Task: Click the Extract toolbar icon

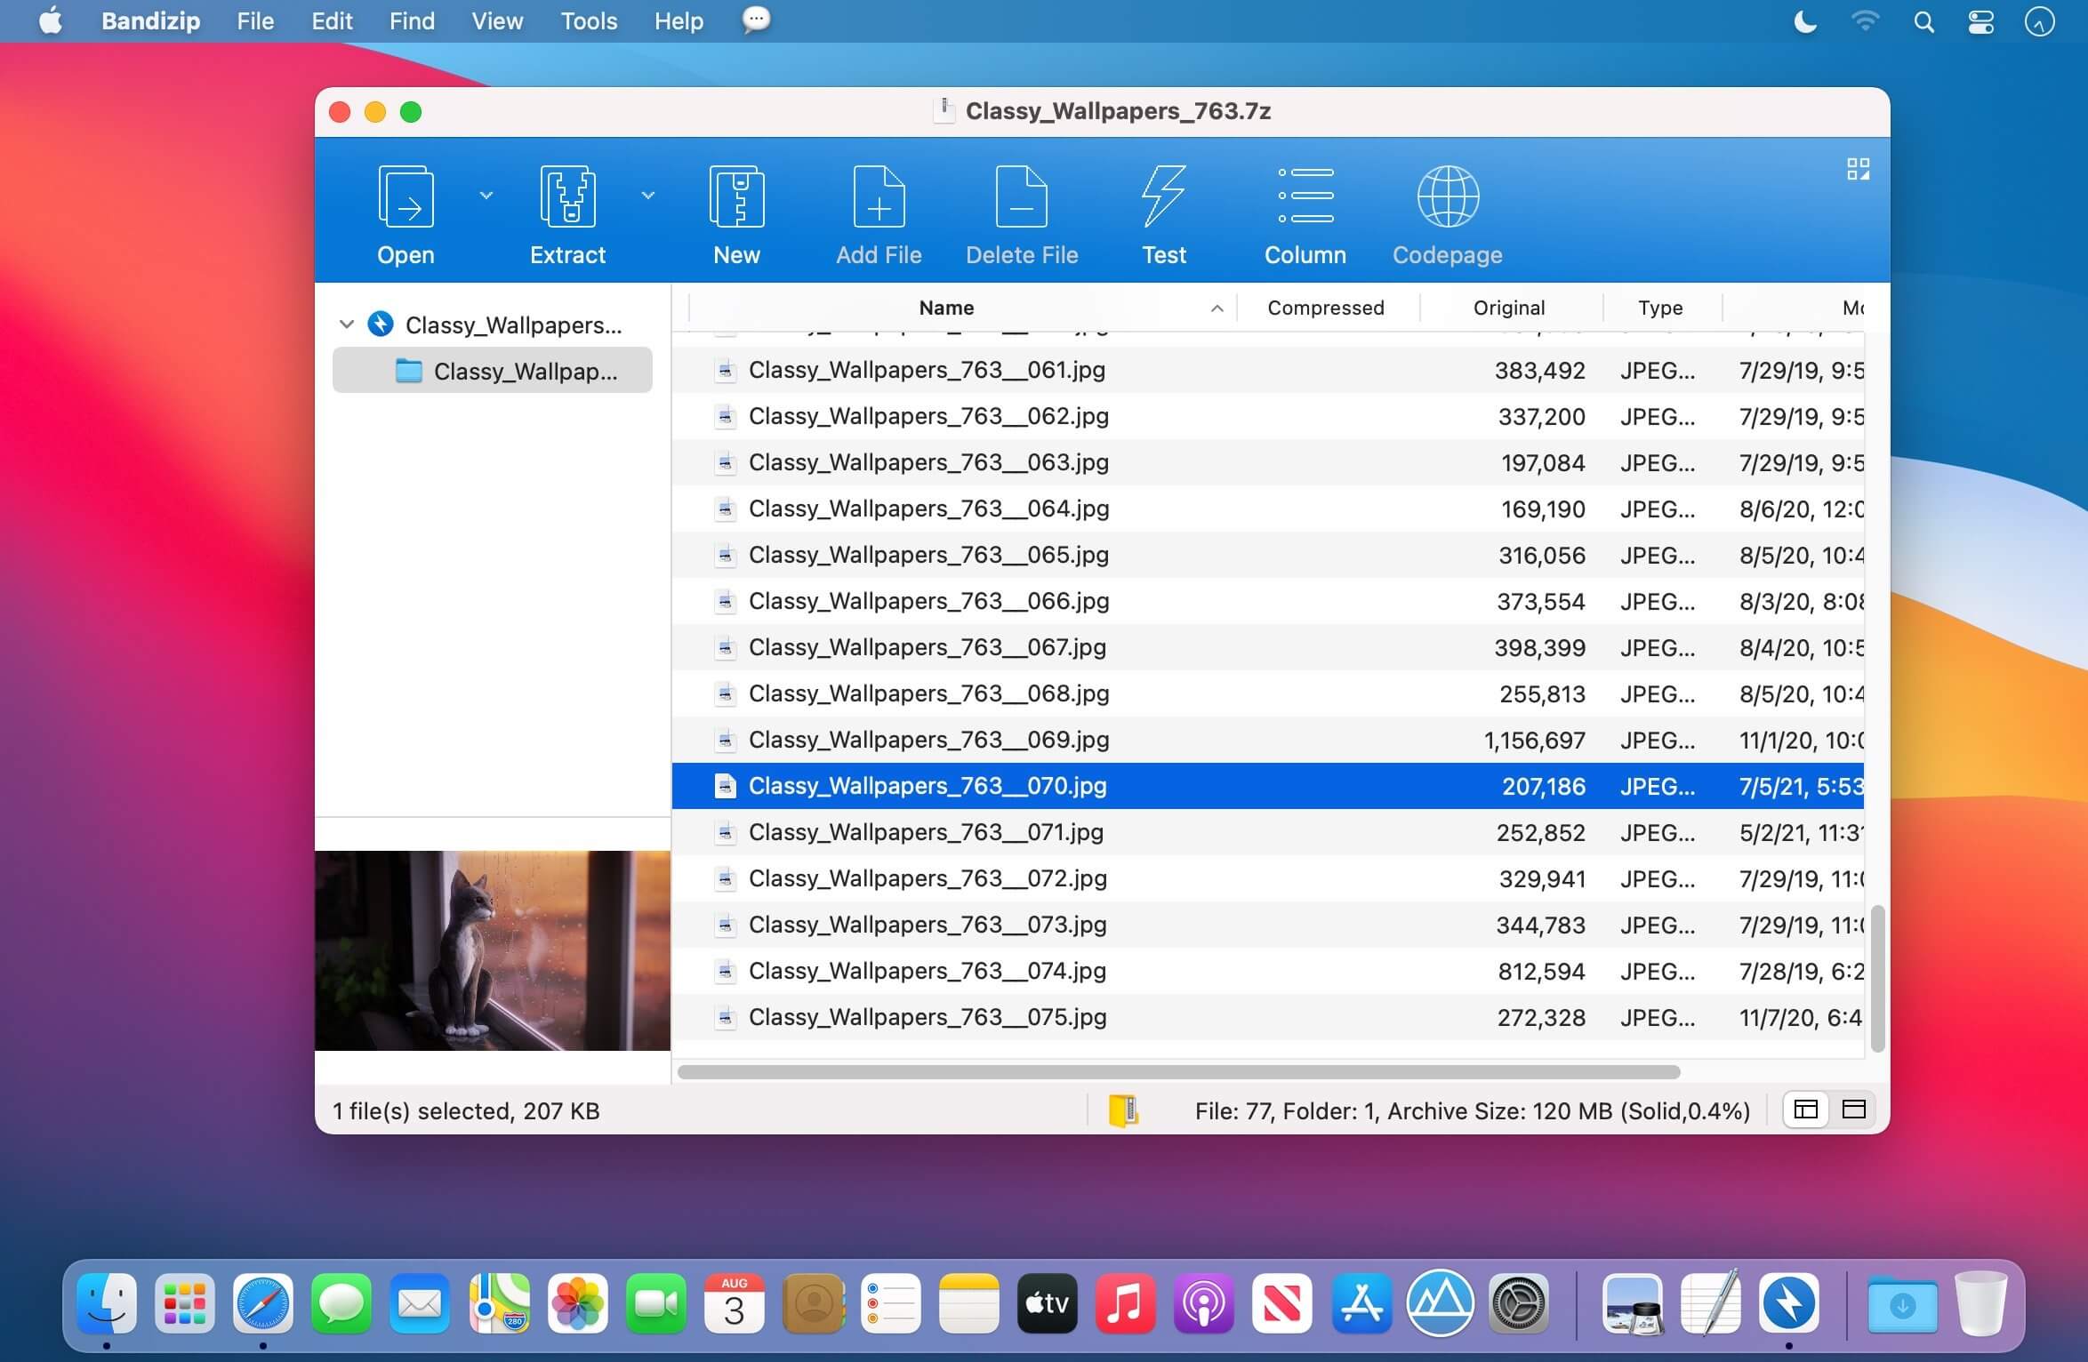Action: point(567,197)
